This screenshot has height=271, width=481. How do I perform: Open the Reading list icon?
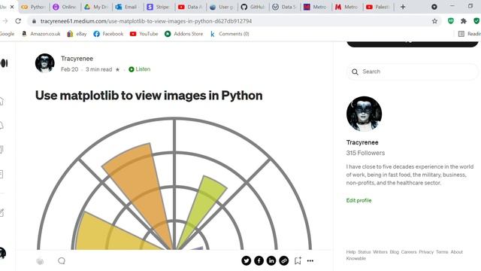coord(461,34)
